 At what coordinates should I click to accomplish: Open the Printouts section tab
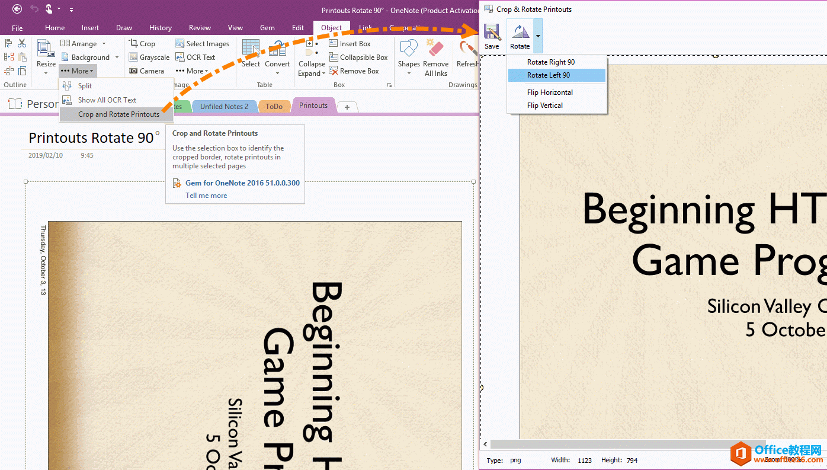(313, 105)
